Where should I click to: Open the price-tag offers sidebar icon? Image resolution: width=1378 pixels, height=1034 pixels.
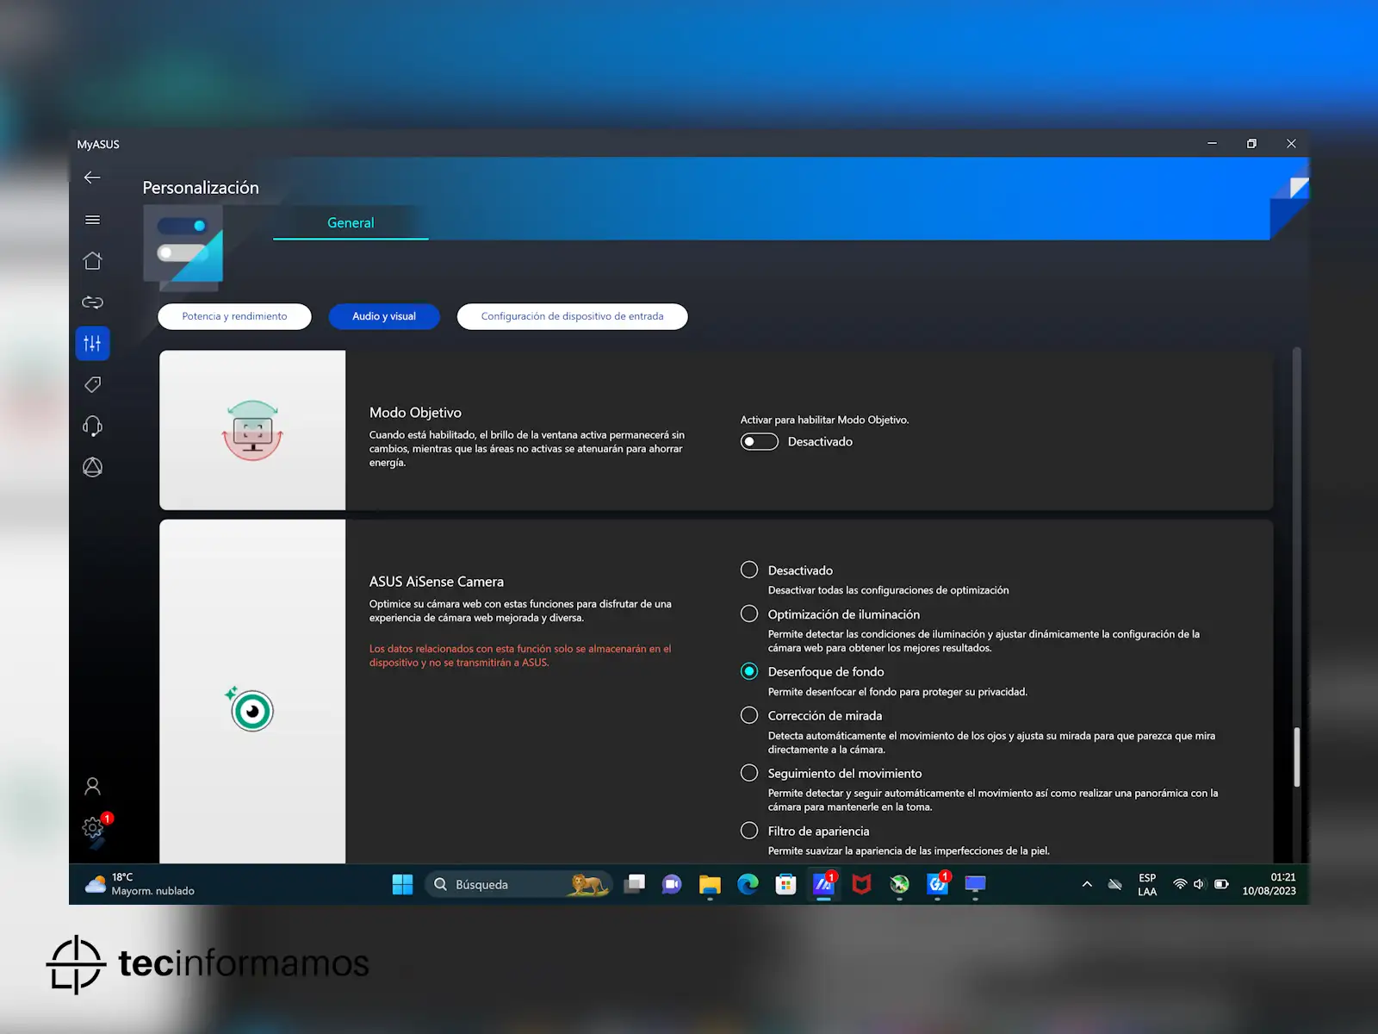[92, 384]
